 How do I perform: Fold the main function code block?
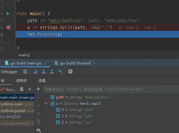click(x=15, y=14)
